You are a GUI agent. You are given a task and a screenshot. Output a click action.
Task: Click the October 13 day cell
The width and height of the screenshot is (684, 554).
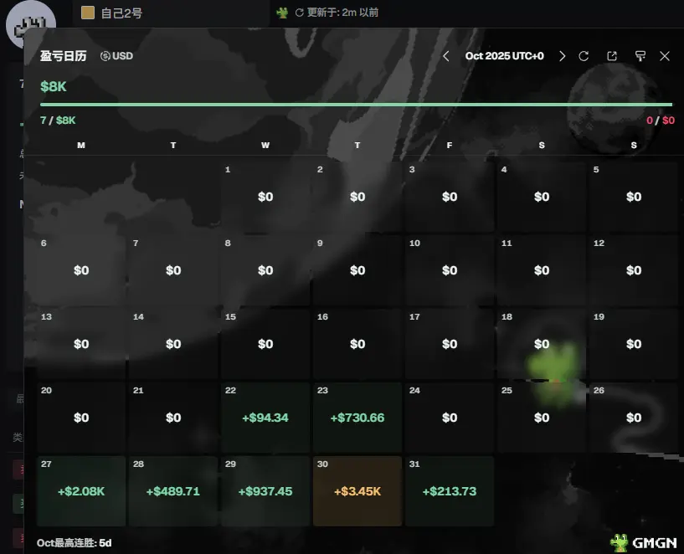(81, 344)
